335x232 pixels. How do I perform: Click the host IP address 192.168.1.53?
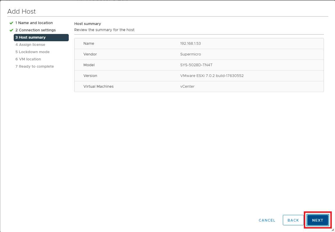191,44
